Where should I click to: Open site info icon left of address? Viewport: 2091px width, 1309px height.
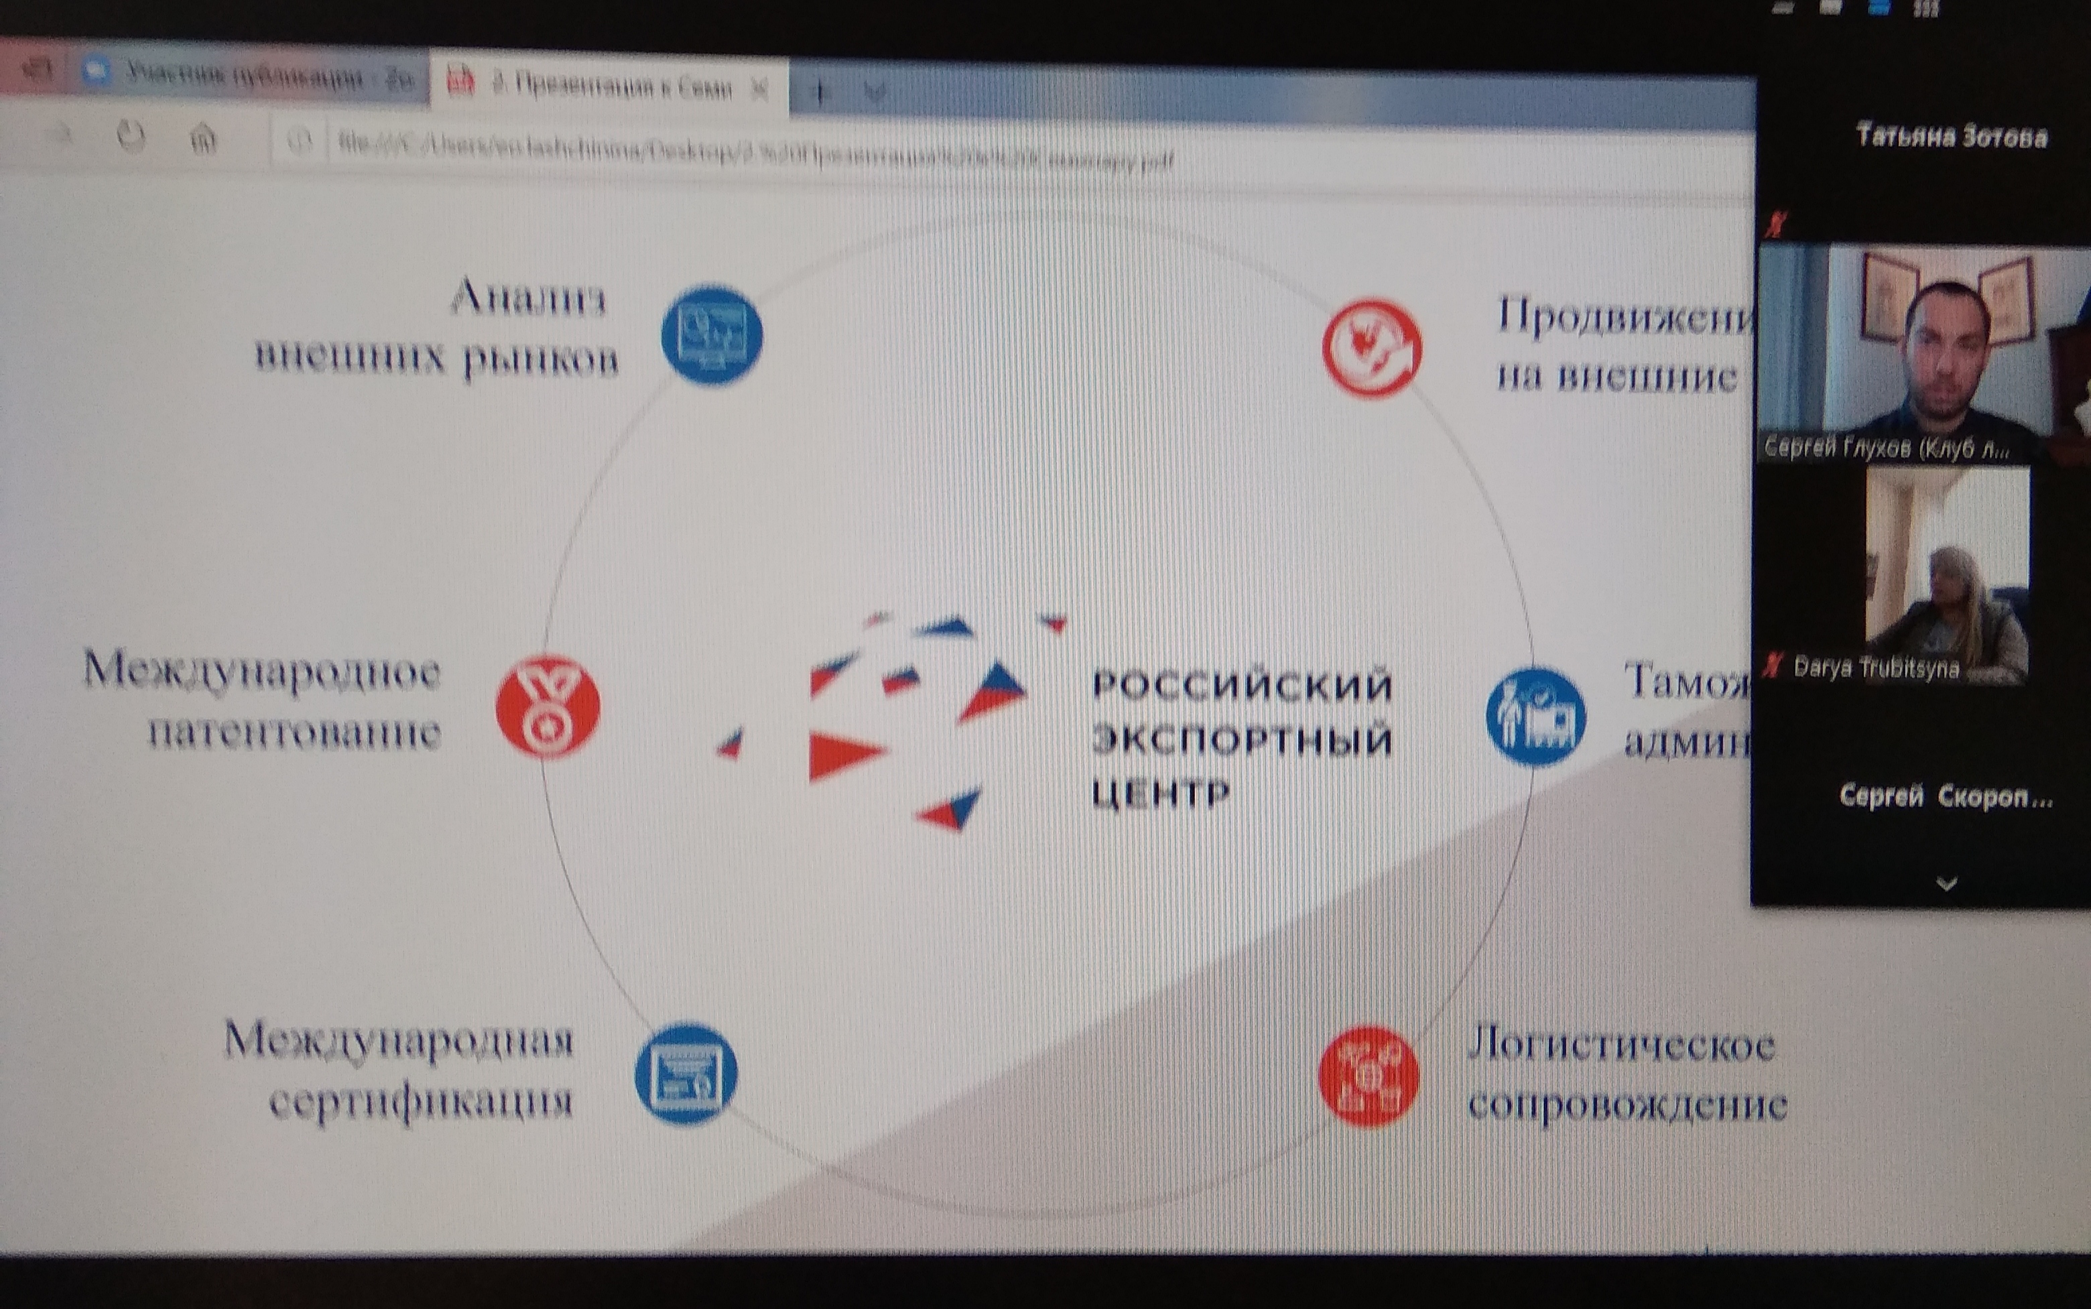point(299,140)
